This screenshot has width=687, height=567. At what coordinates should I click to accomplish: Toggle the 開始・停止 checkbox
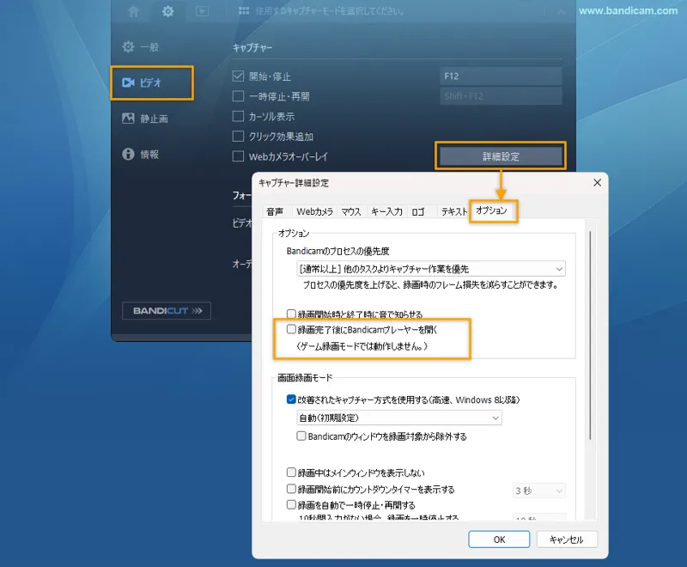pos(238,76)
